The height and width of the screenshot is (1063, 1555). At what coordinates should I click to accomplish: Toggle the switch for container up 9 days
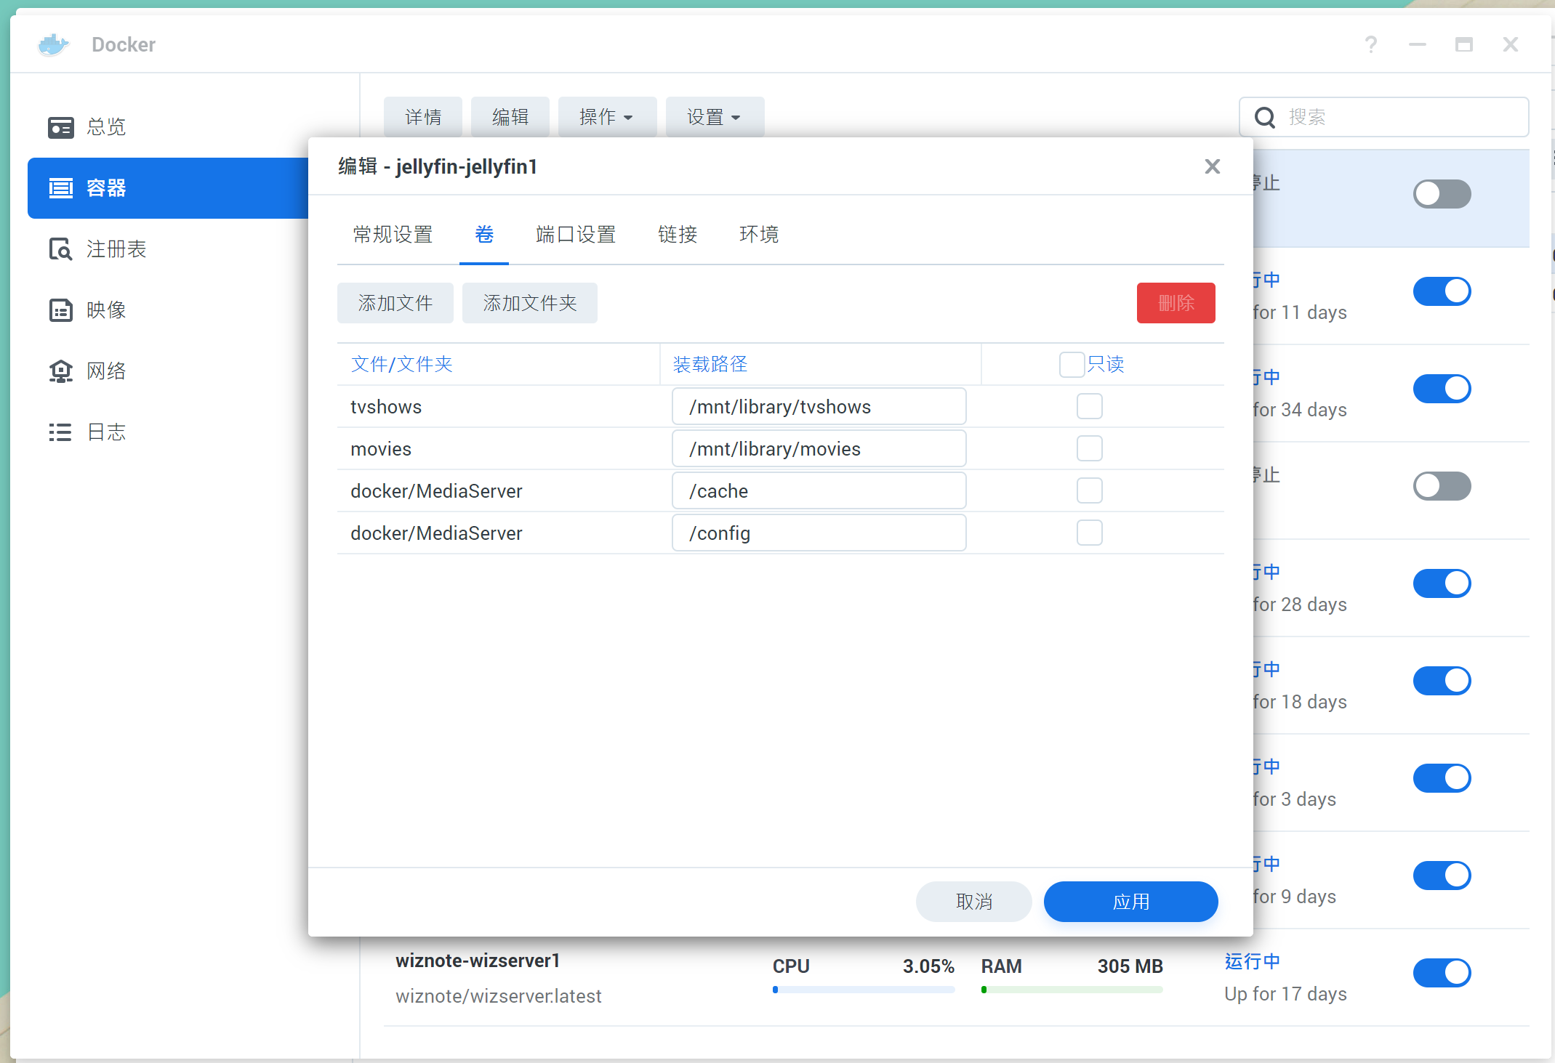[x=1442, y=876]
